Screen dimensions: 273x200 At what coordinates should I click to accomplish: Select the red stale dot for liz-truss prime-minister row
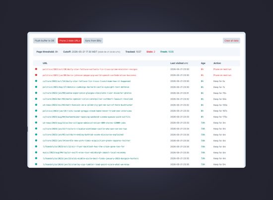[x=36, y=69]
